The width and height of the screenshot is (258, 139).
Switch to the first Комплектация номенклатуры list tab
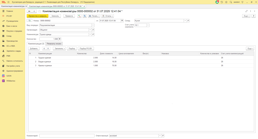[x=13, y=6]
